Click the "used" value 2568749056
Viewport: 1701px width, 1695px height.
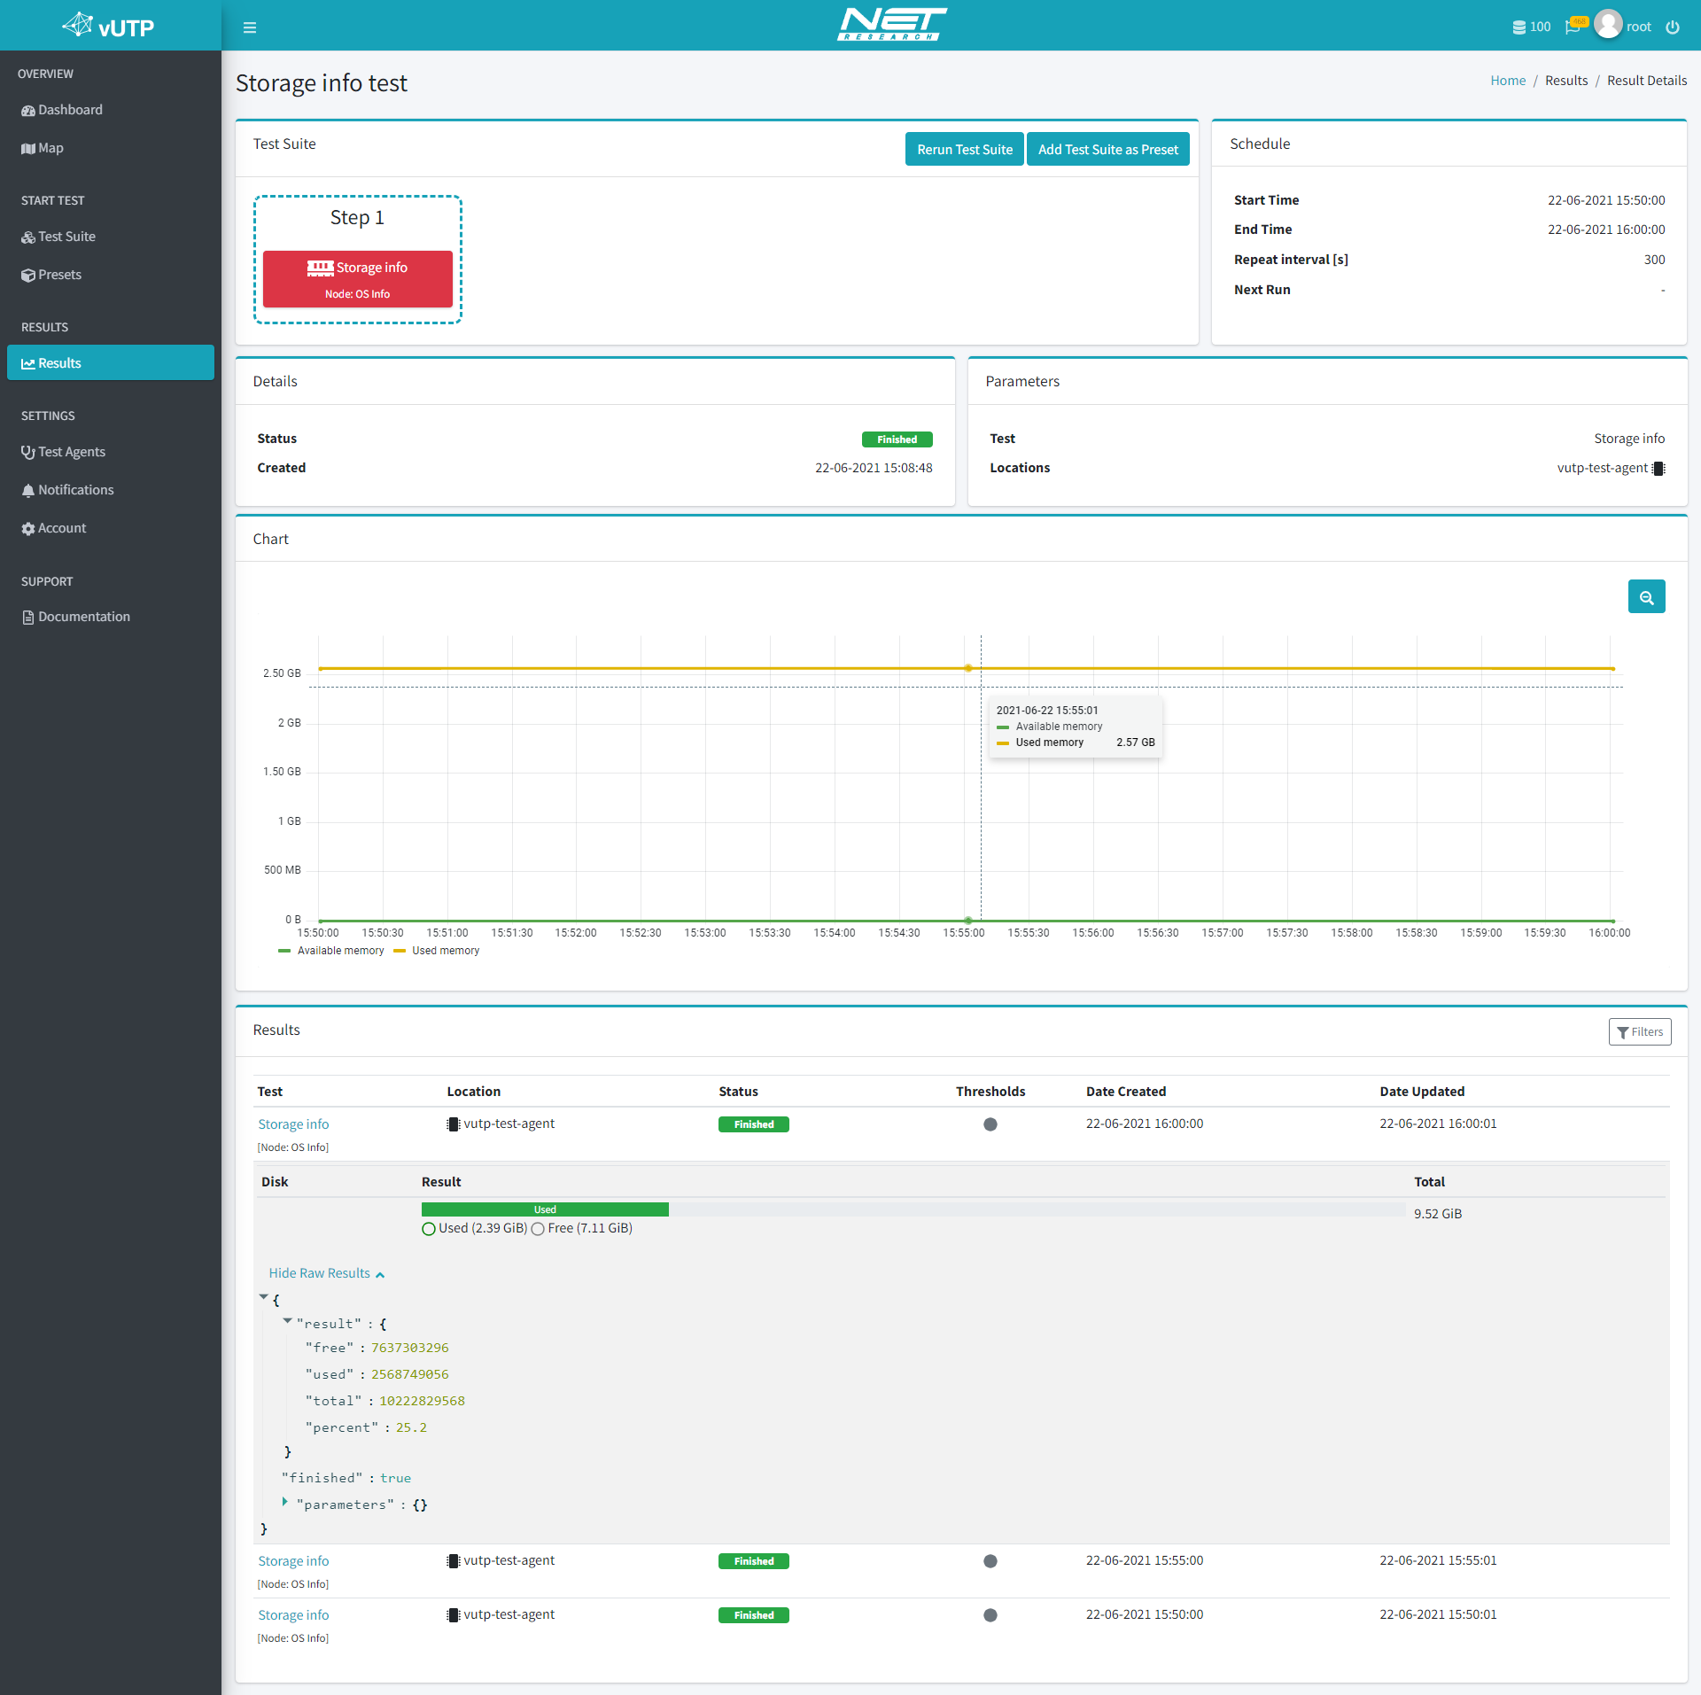410,1374
